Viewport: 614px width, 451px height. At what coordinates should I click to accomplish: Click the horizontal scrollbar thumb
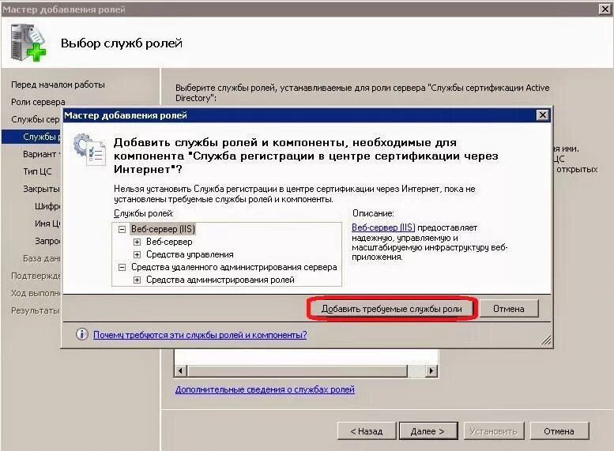tap(298, 370)
